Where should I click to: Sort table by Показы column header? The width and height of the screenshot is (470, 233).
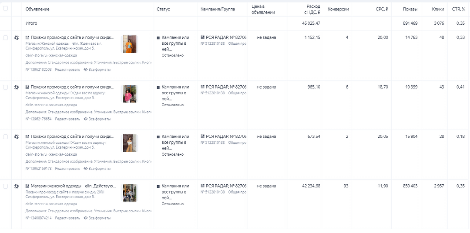(x=410, y=9)
